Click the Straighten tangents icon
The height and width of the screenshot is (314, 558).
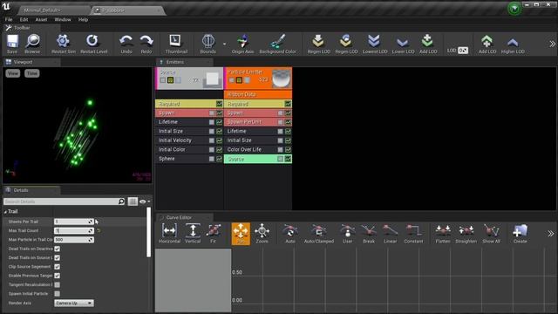(466, 234)
